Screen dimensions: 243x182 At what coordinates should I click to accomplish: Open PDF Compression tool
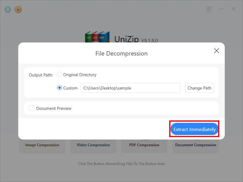(144, 145)
